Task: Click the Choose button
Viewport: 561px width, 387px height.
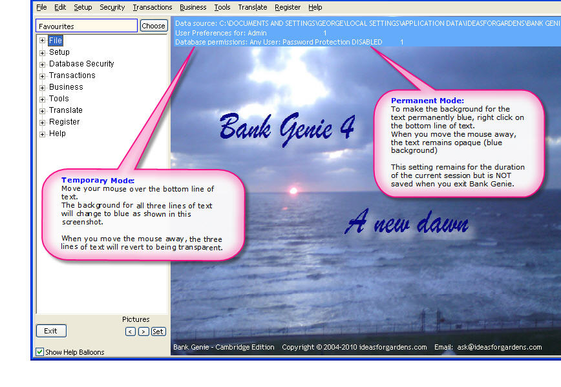Action: (153, 26)
